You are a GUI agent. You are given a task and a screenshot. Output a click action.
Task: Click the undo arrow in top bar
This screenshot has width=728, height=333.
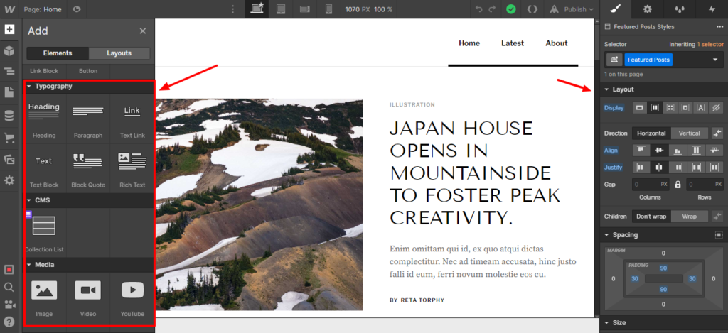(x=478, y=9)
